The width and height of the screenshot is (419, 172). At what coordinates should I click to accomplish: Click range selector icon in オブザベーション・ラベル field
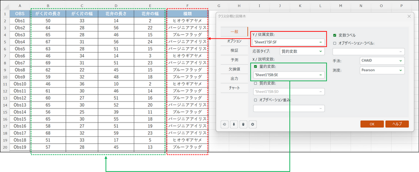400,52
